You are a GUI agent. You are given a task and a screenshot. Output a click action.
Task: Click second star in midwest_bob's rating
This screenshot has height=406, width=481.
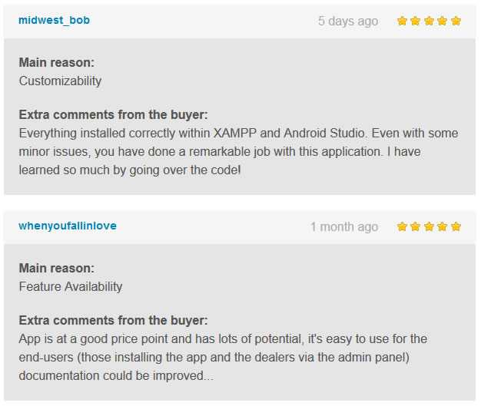coord(416,21)
